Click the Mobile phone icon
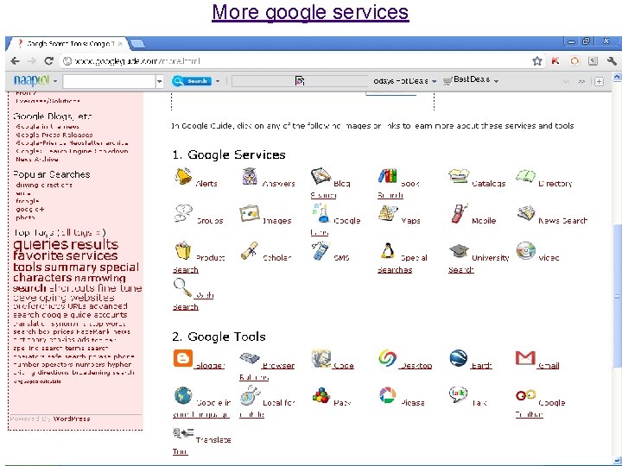 (459, 213)
